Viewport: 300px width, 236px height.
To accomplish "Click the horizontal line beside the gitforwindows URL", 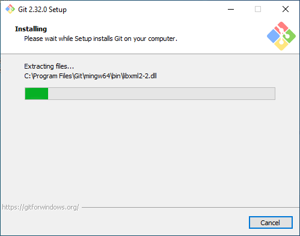I will [191, 207].
